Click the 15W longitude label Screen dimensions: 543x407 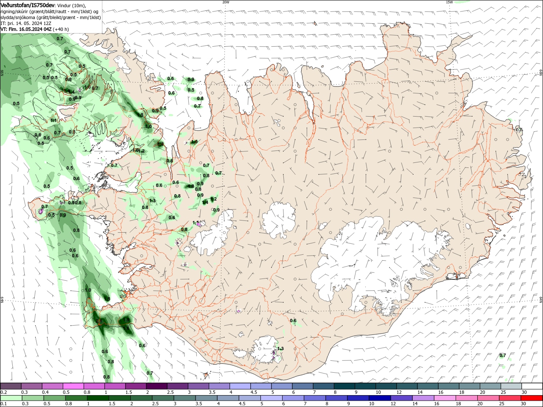449,2
